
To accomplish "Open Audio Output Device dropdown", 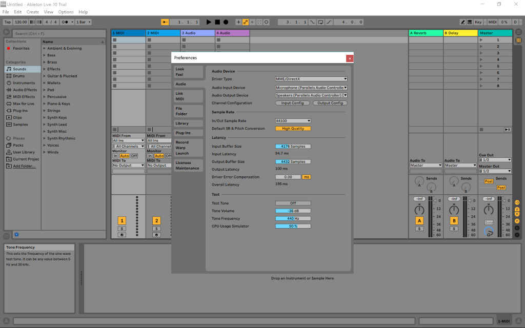I will (x=311, y=95).
